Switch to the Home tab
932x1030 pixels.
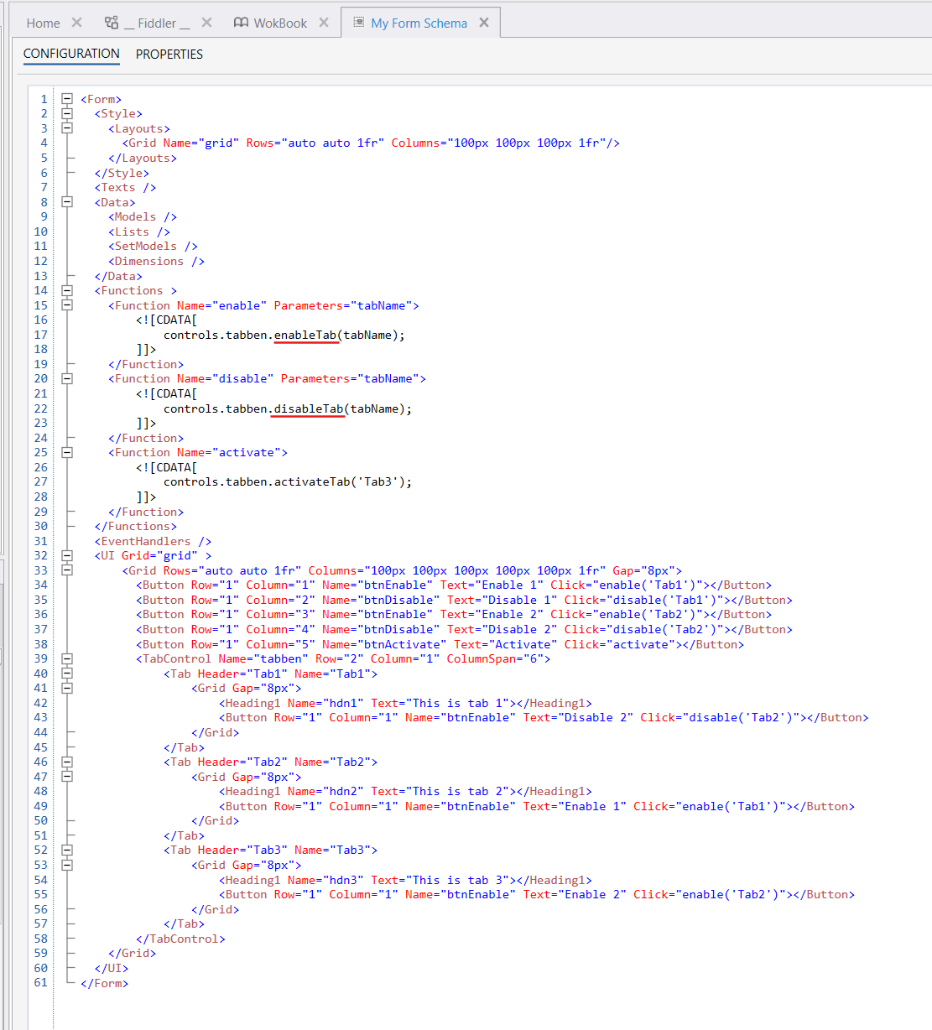click(x=43, y=23)
